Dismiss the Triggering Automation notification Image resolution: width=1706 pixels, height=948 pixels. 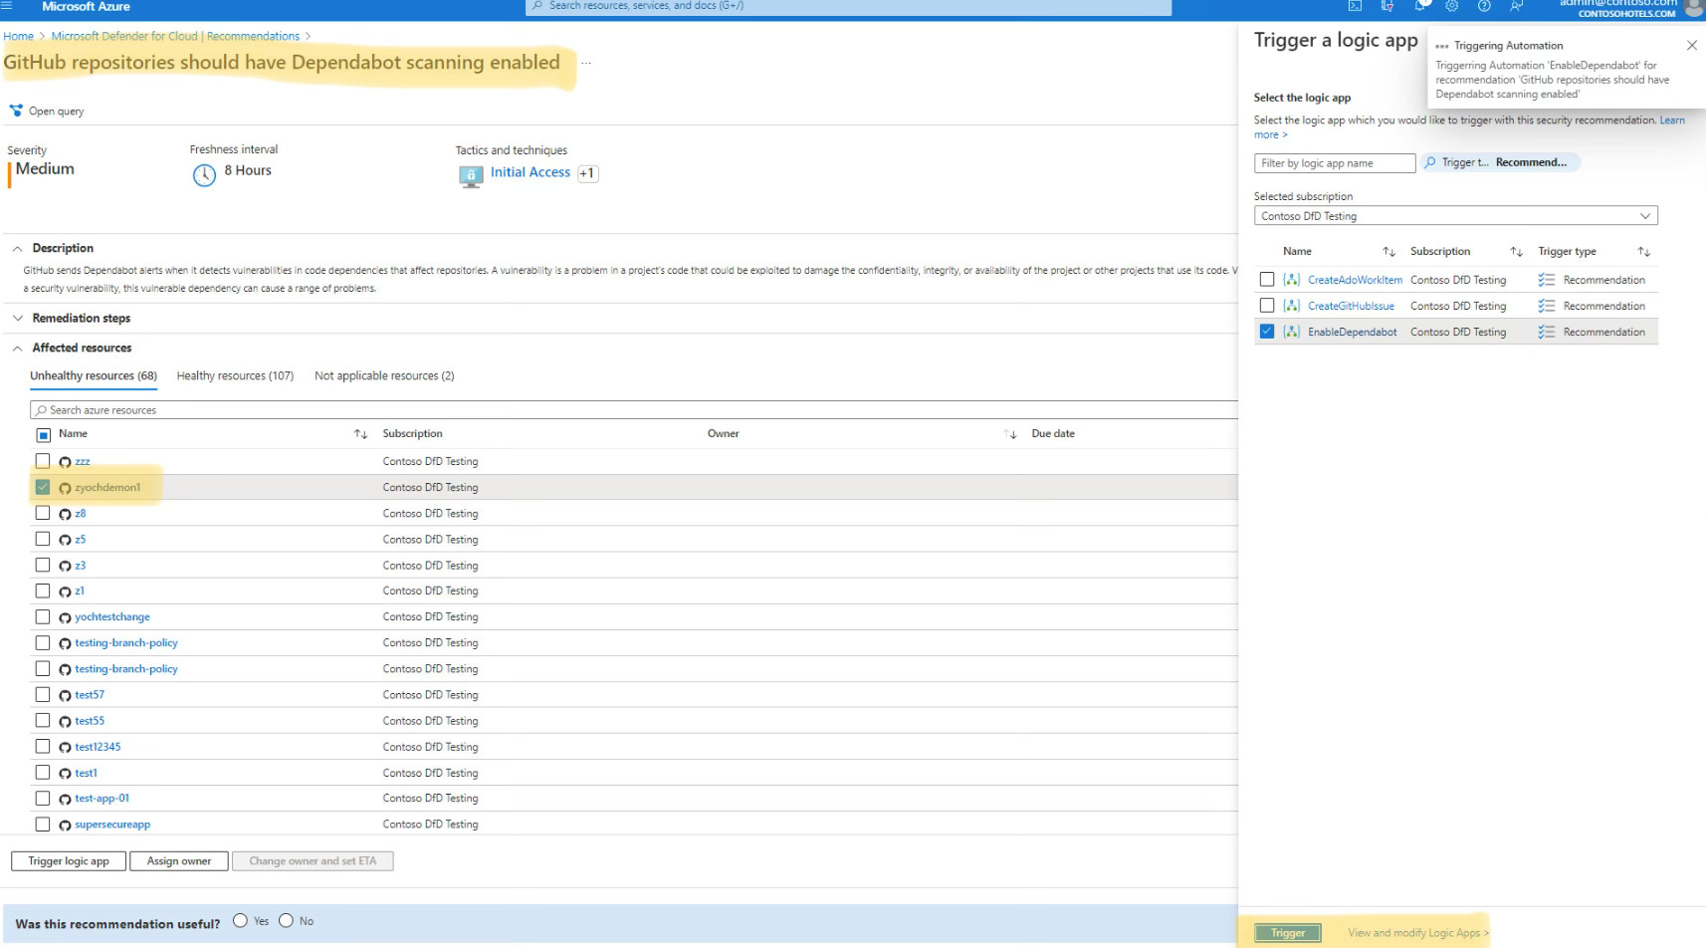(x=1691, y=45)
